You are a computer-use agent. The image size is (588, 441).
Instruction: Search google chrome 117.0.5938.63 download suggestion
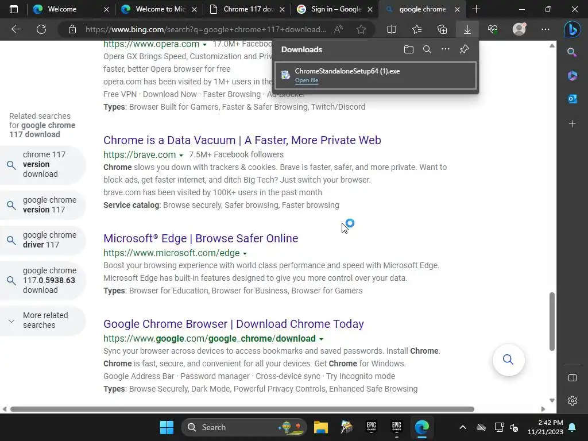42,280
